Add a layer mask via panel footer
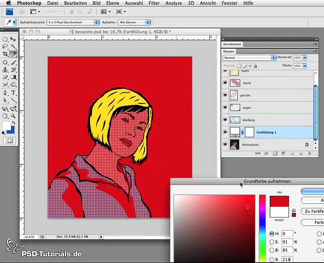Screen dimensions: 324x263 point(275,153)
